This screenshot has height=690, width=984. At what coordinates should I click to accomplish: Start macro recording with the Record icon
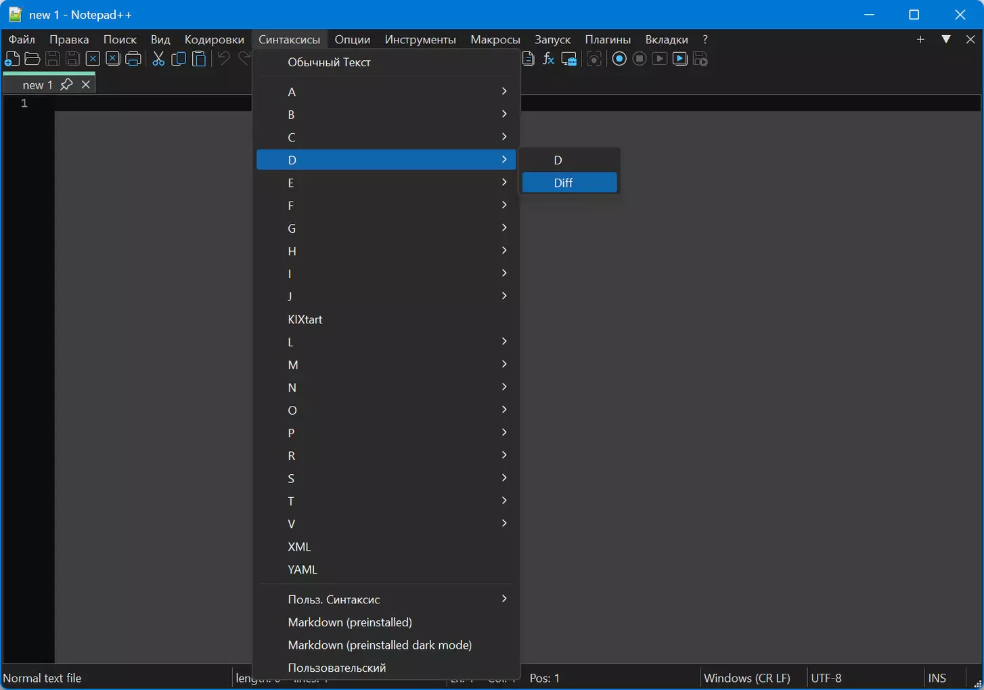(x=619, y=59)
